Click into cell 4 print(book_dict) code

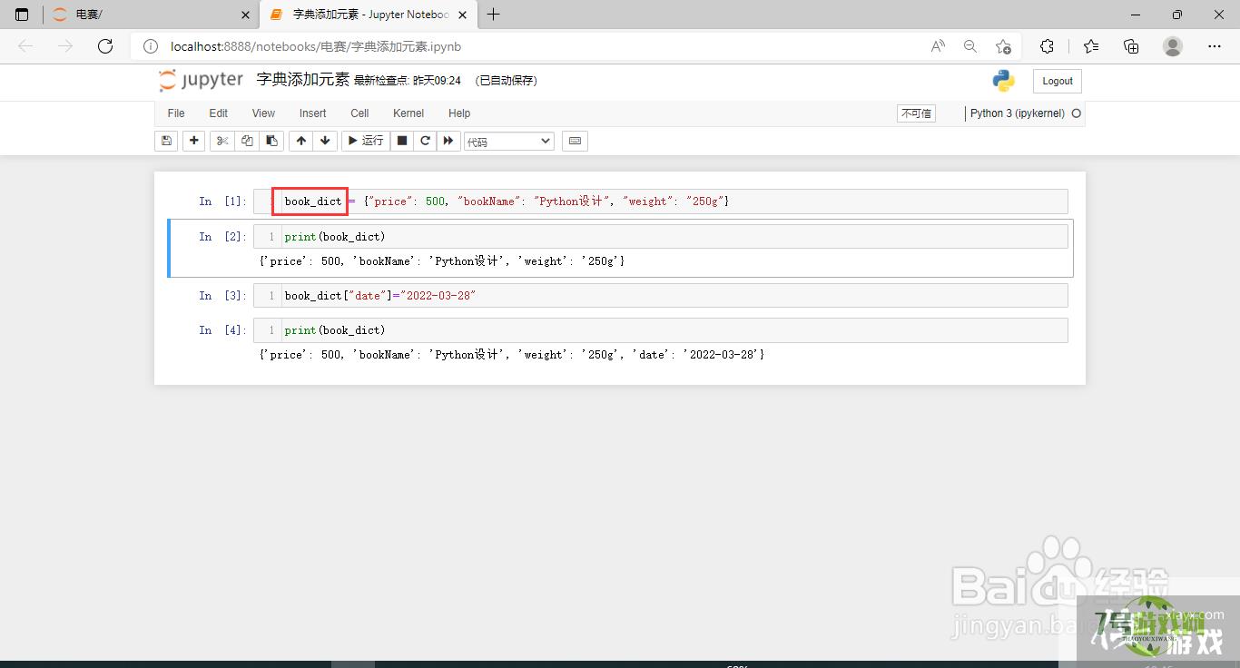(661, 330)
